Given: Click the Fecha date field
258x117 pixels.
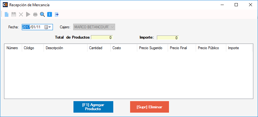Looking at the screenshot, I should tap(37, 27).
